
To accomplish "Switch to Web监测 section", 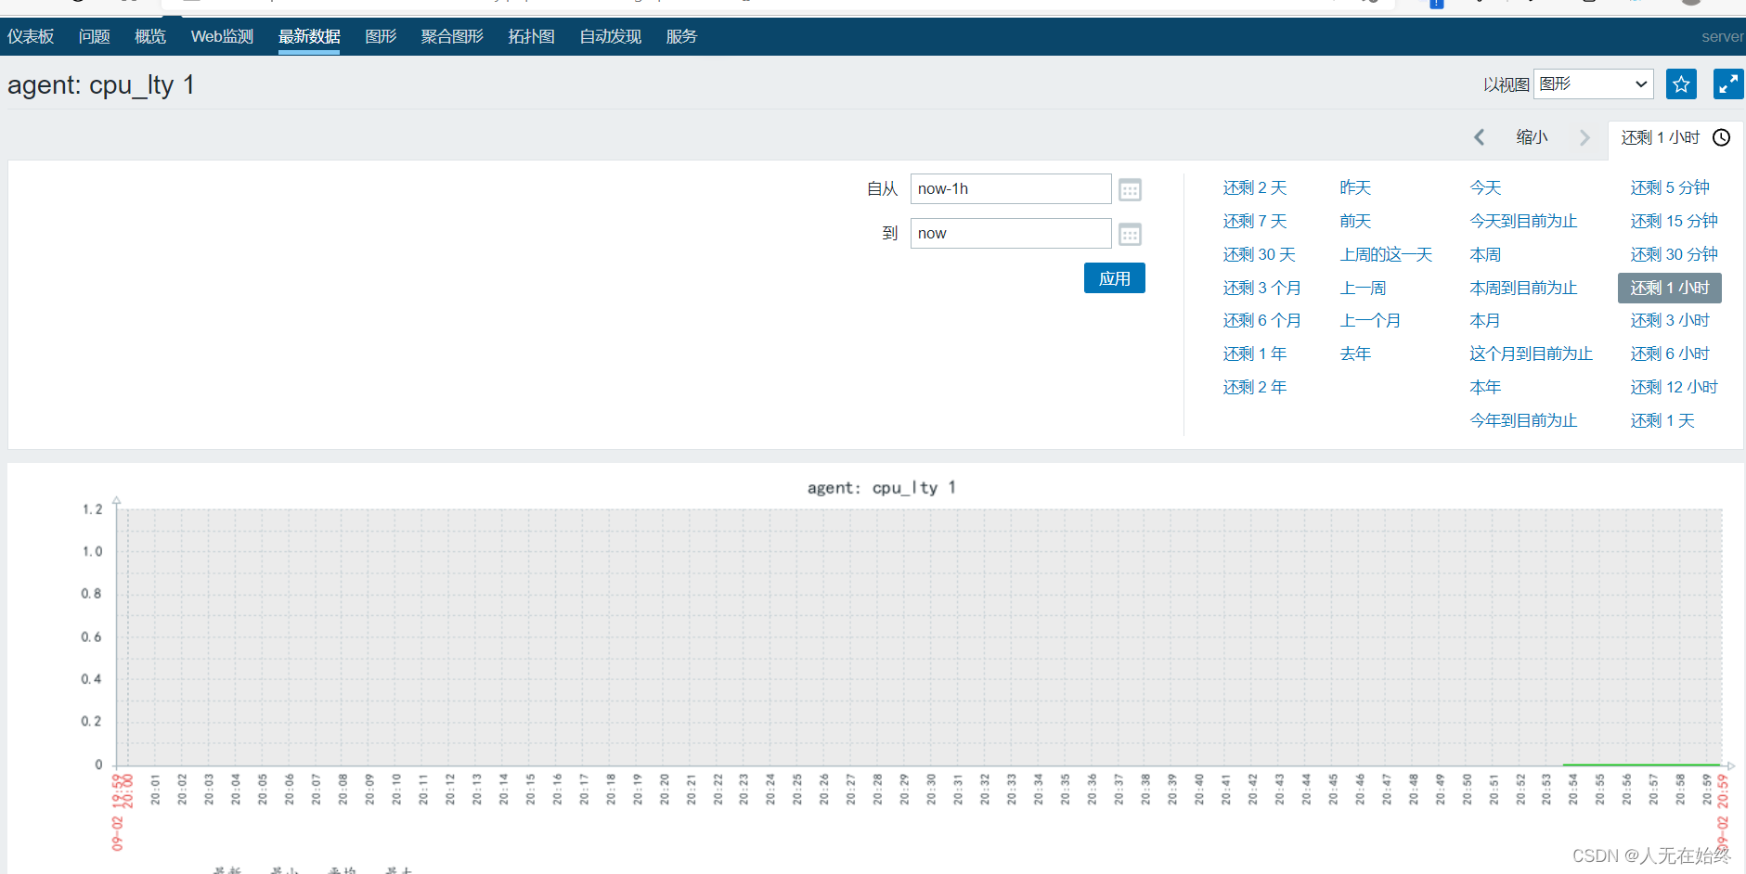I will [x=222, y=36].
